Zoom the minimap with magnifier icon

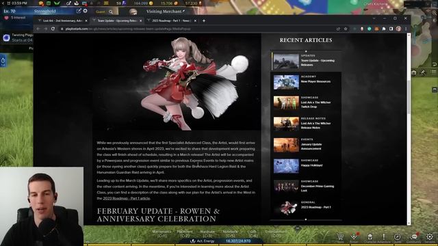(x=435, y=13)
